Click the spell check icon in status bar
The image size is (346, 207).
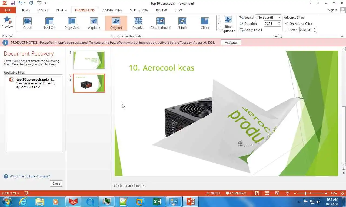26,193
